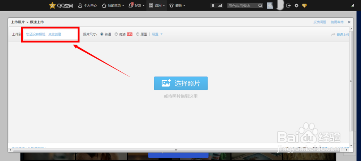The width and height of the screenshot is (361, 161).
Task: Click the 我的主页 house icon
Action: click(104, 5)
